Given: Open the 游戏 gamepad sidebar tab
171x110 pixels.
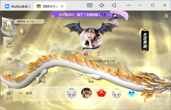Looking at the screenshot, I should click(9, 61).
